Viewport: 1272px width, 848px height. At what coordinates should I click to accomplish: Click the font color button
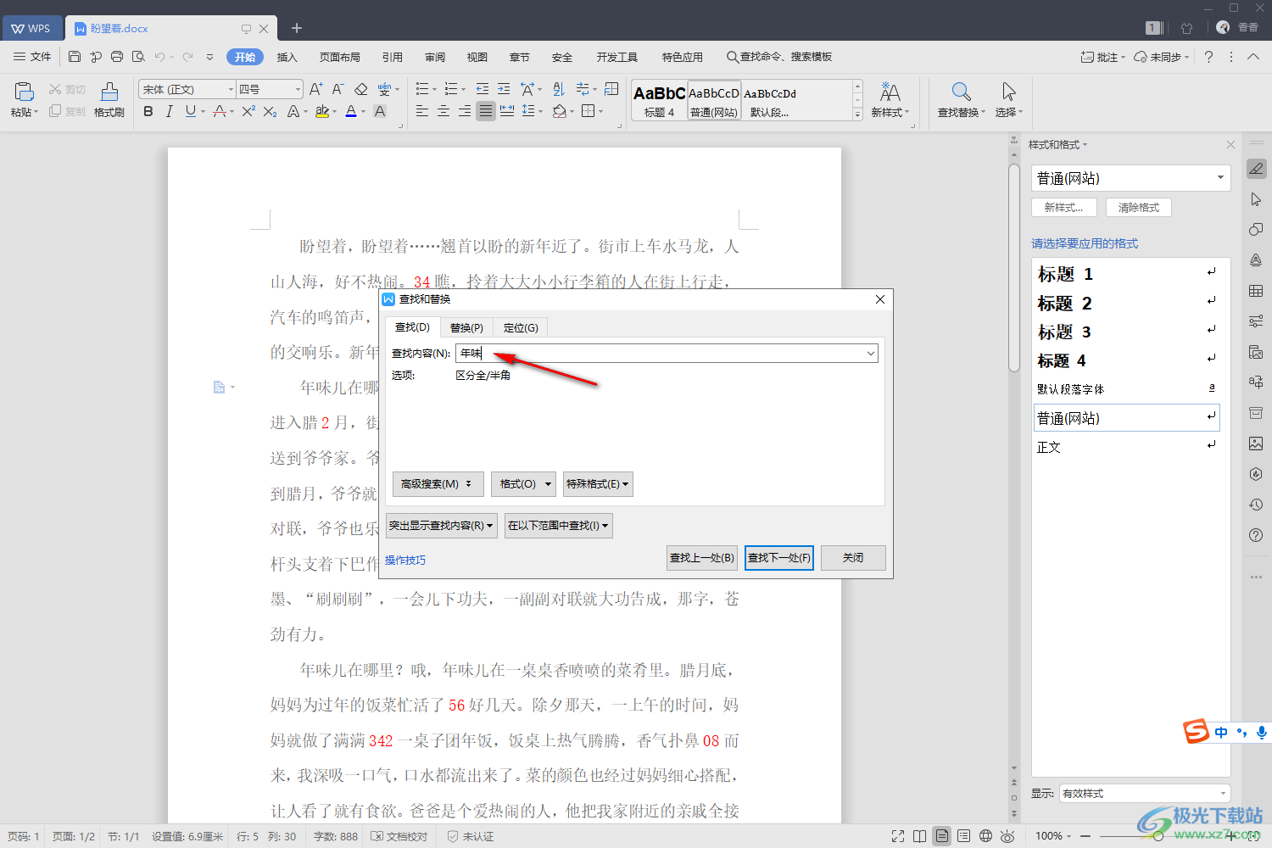(x=351, y=112)
